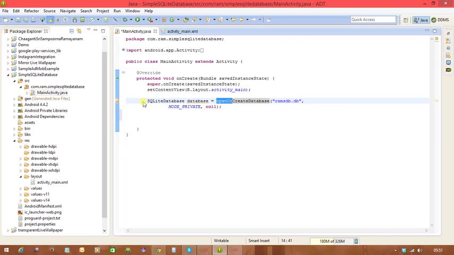Click the Quick Access search field
The width and height of the screenshot is (454, 255).
click(x=373, y=20)
